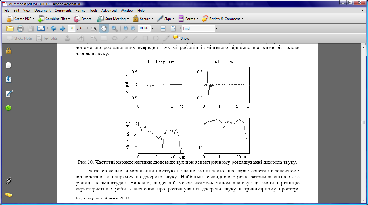This screenshot has height=205, width=368.
Task: Select the Pencil drawing tool
Action: (166, 38)
